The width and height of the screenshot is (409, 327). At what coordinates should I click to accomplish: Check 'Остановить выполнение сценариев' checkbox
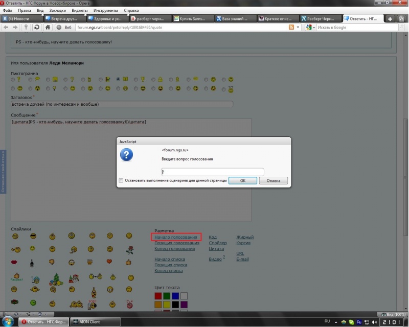tap(121, 180)
